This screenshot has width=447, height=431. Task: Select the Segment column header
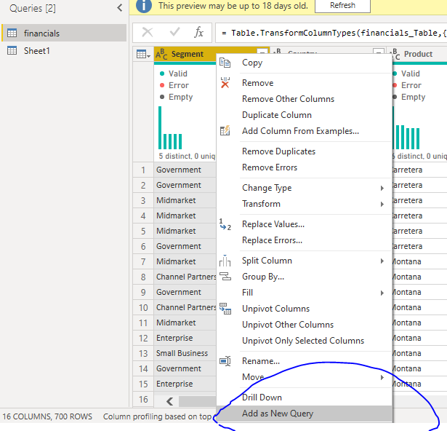click(x=187, y=54)
